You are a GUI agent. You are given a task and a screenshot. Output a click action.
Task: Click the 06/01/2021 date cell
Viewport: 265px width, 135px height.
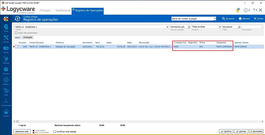132,47
